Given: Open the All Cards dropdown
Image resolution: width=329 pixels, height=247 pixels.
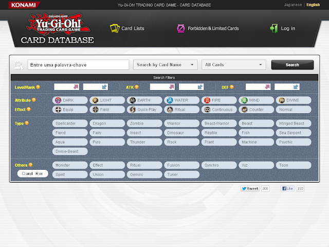Looking at the screenshot, I should click(x=234, y=65).
